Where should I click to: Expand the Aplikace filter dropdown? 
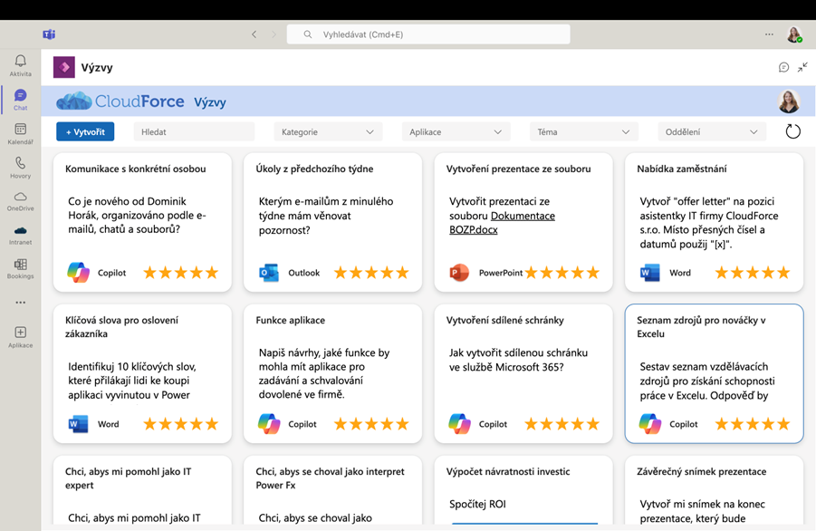[x=456, y=131]
